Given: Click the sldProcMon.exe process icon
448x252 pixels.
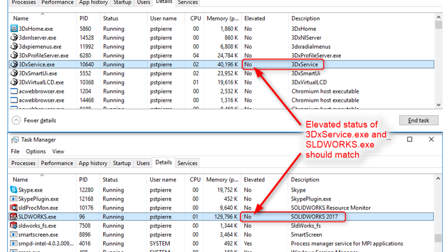Looking at the screenshot, I should 14,208.
